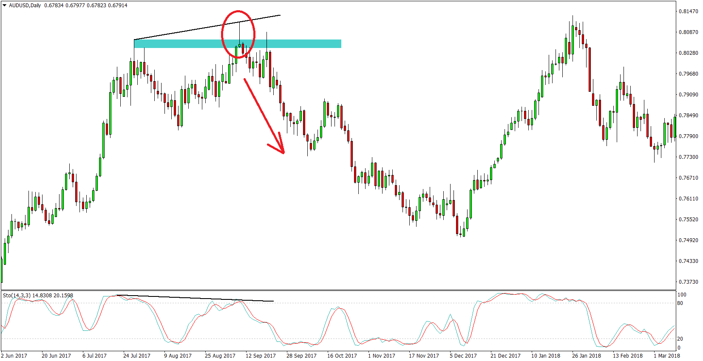Select the 24 Jul 2017 date label
This screenshot has height=361, width=703.
[137, 356]
